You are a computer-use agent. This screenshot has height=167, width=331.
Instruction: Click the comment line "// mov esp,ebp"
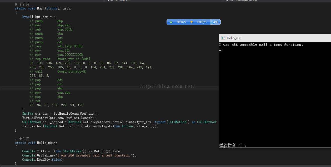(x=50, y=93)
